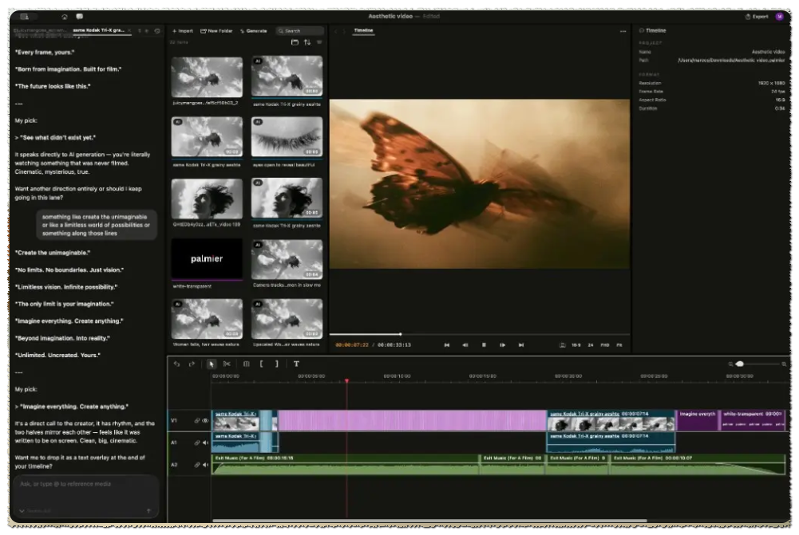
Task: Click the Export button in the title bar
Action: (757, 17)
